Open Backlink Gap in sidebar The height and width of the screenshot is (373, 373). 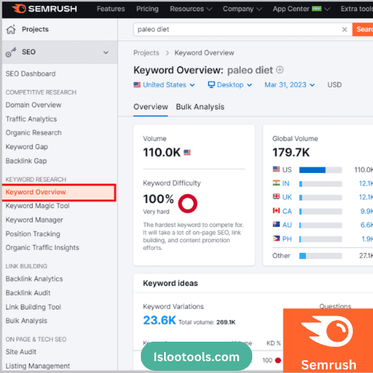[26, 161]
